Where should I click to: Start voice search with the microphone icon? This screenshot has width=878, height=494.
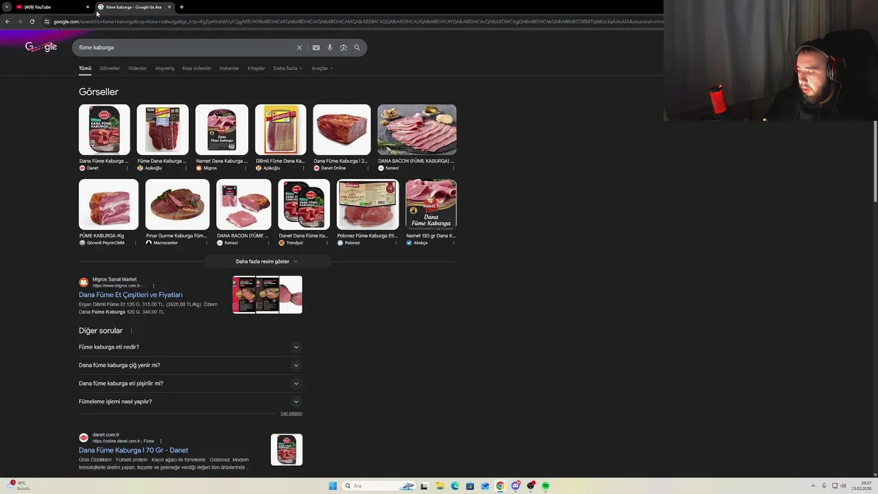tap(330, 47)
